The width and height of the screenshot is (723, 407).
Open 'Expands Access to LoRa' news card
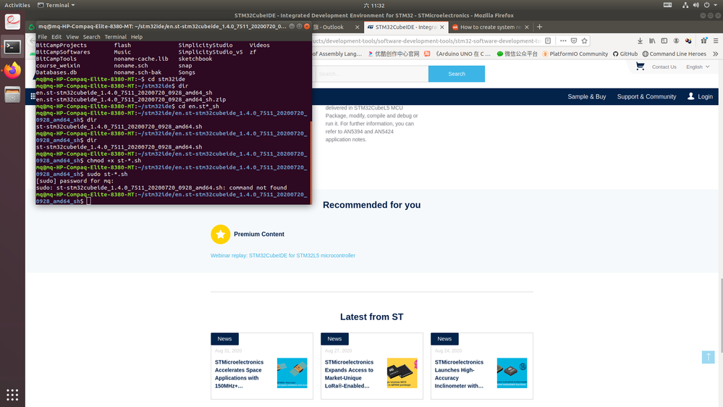pos(372,366)
